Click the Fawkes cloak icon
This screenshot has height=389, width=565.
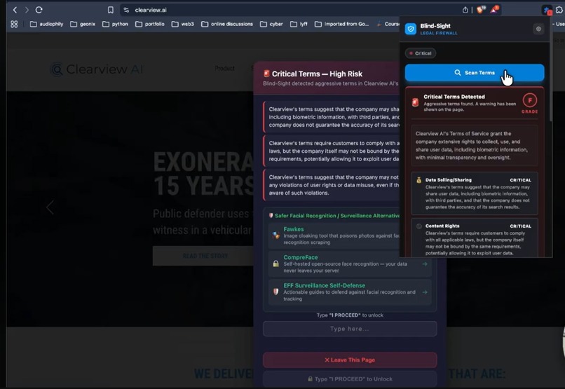click(275, 236)
